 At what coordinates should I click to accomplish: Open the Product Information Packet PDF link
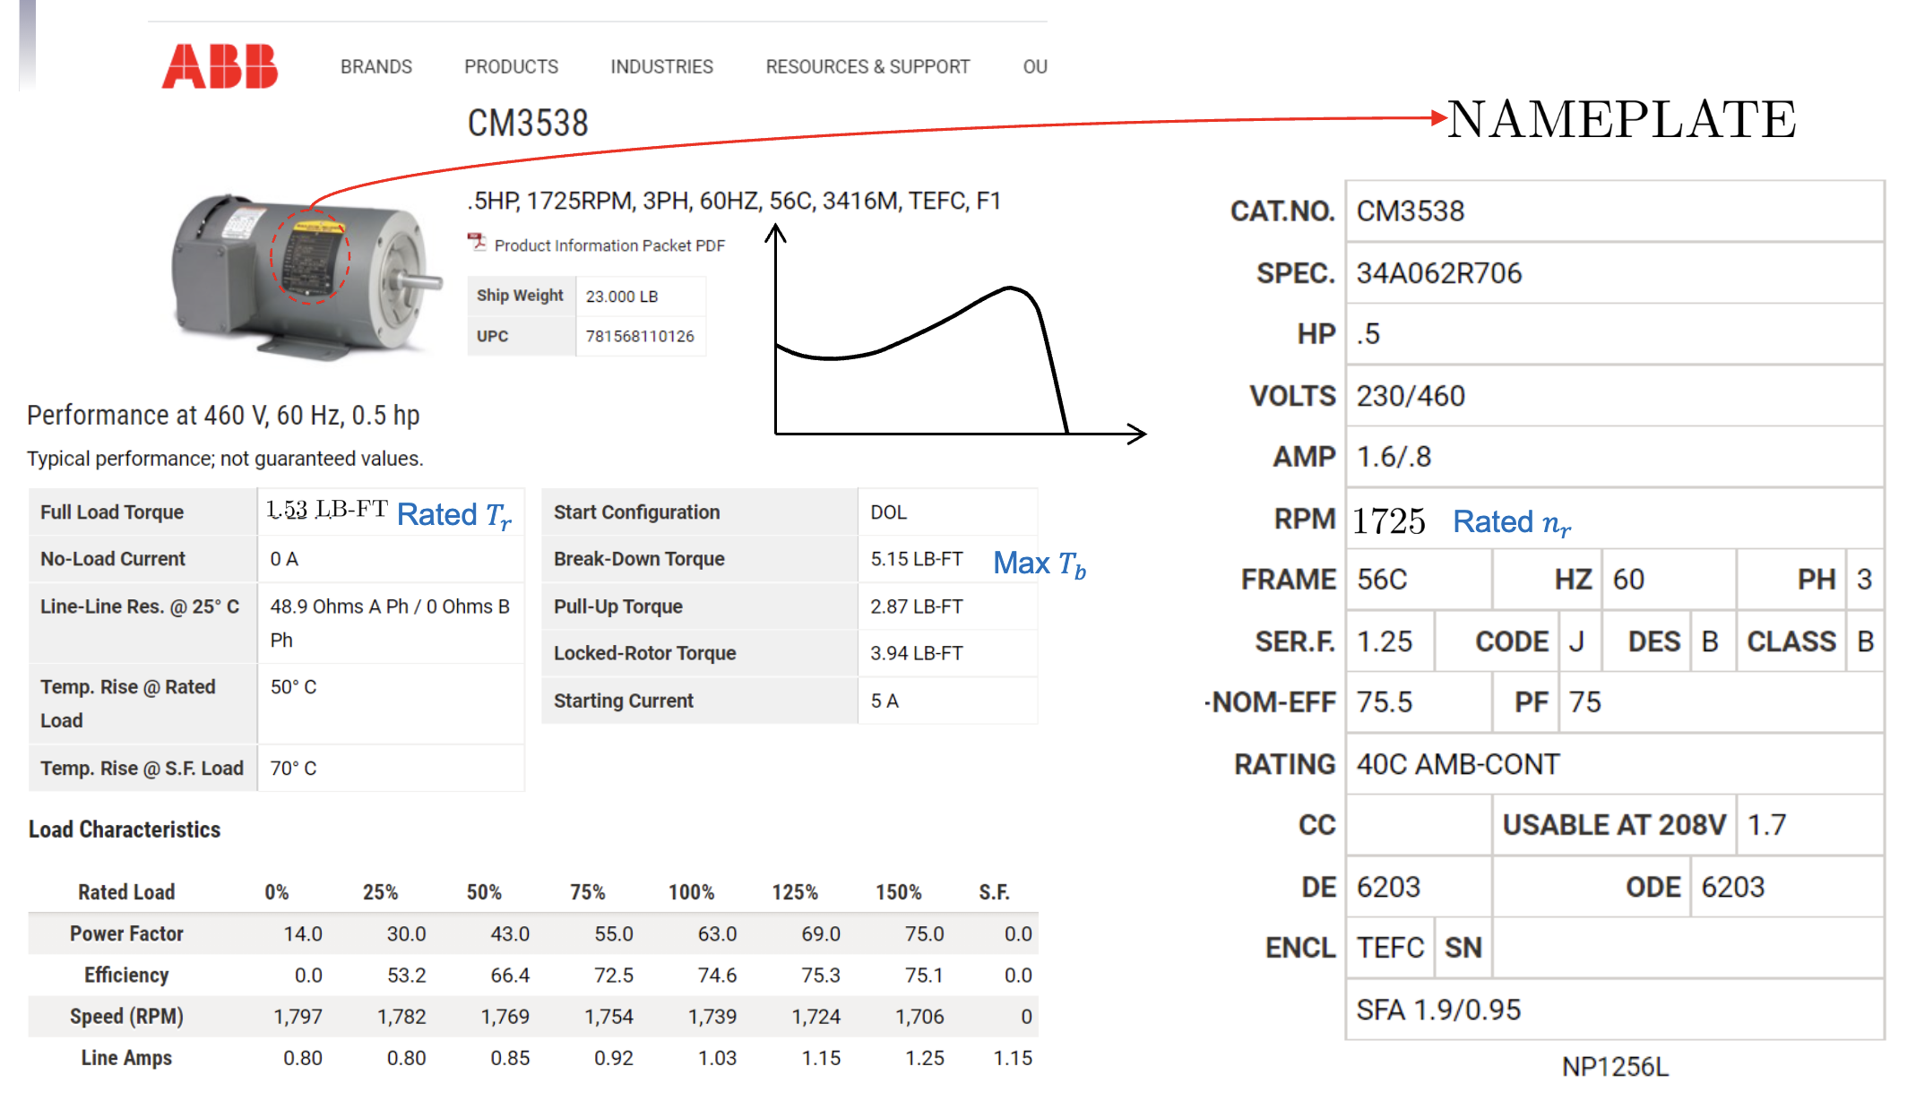tap(609, 245)
